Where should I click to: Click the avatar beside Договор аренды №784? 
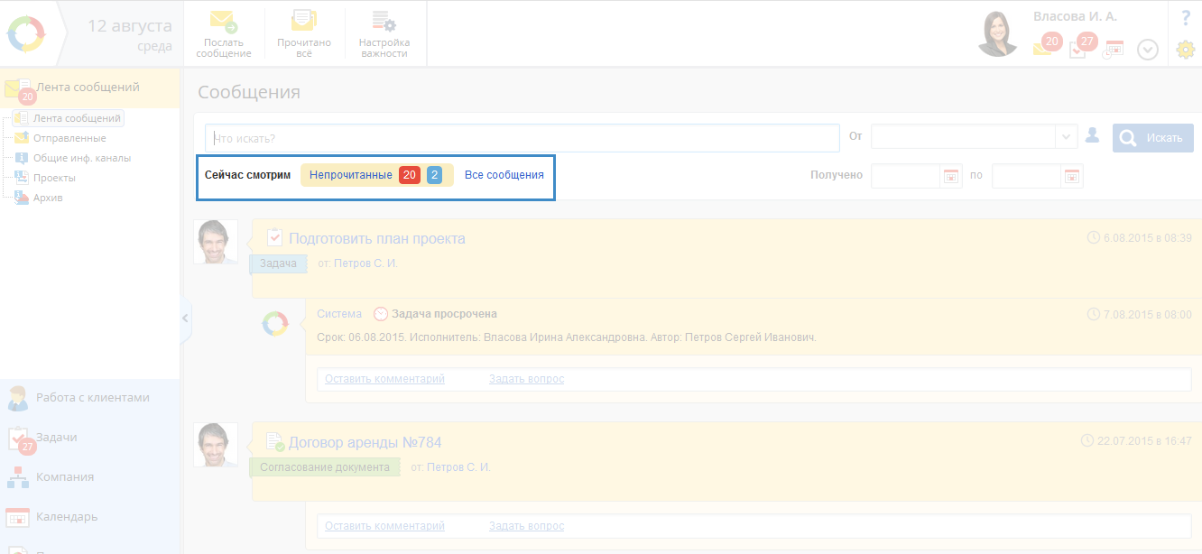[x=216, y=445]
